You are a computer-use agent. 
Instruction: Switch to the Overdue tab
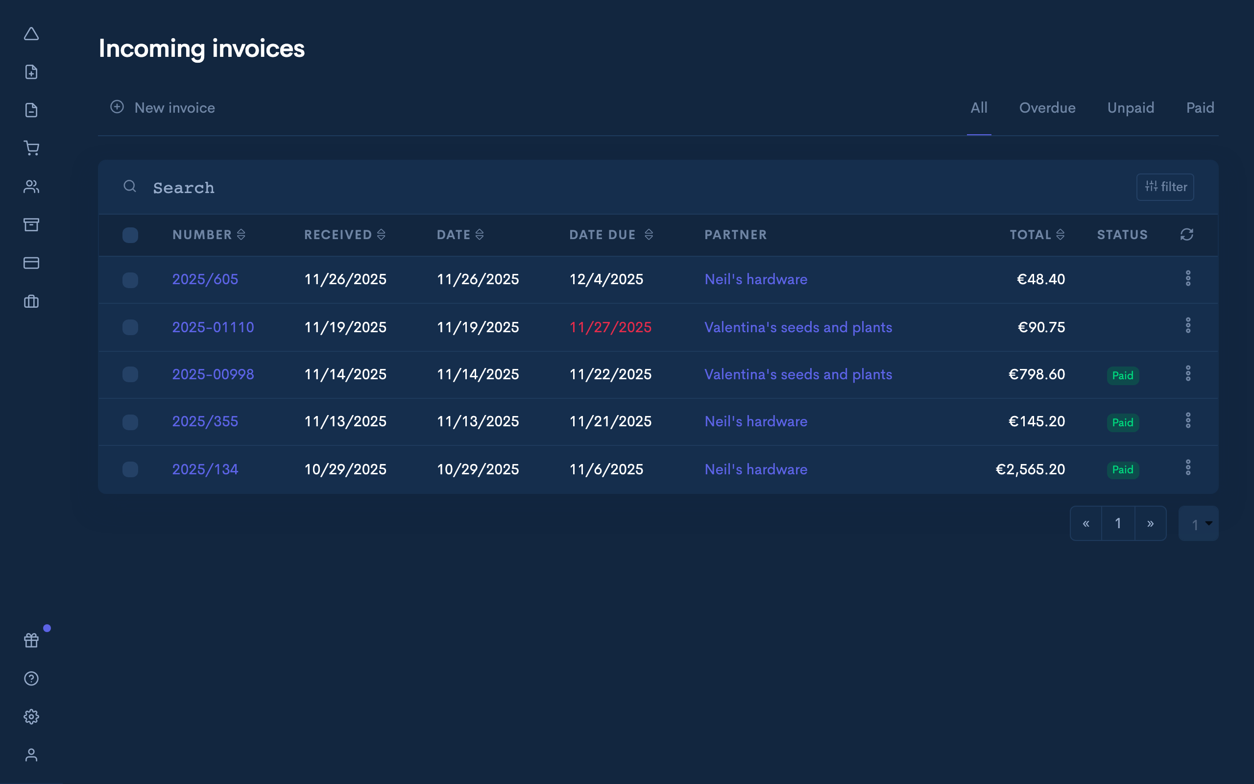pyautogui.click(x=1047, y=107)
